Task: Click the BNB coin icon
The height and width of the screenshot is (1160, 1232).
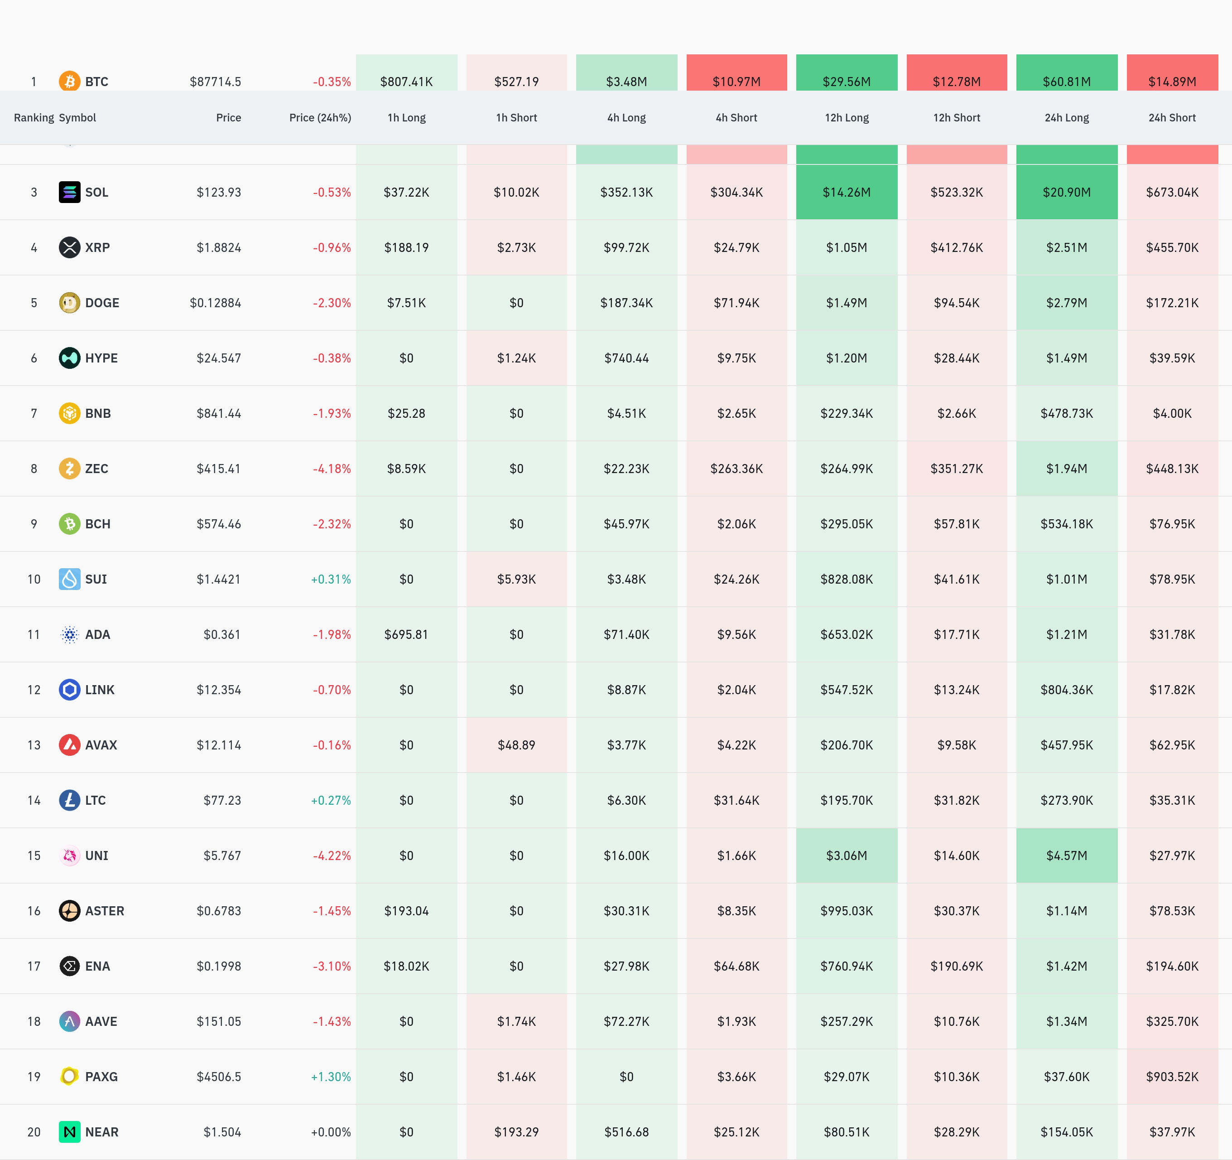Action: pyautogui.click(x=69, y=413)
